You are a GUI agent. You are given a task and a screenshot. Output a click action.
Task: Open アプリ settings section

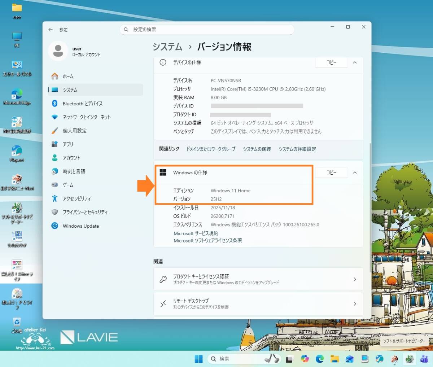coord(96,144)
